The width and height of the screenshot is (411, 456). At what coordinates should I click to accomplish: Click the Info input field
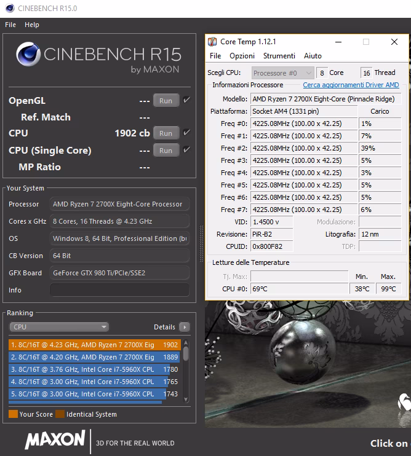pos(119,290)
